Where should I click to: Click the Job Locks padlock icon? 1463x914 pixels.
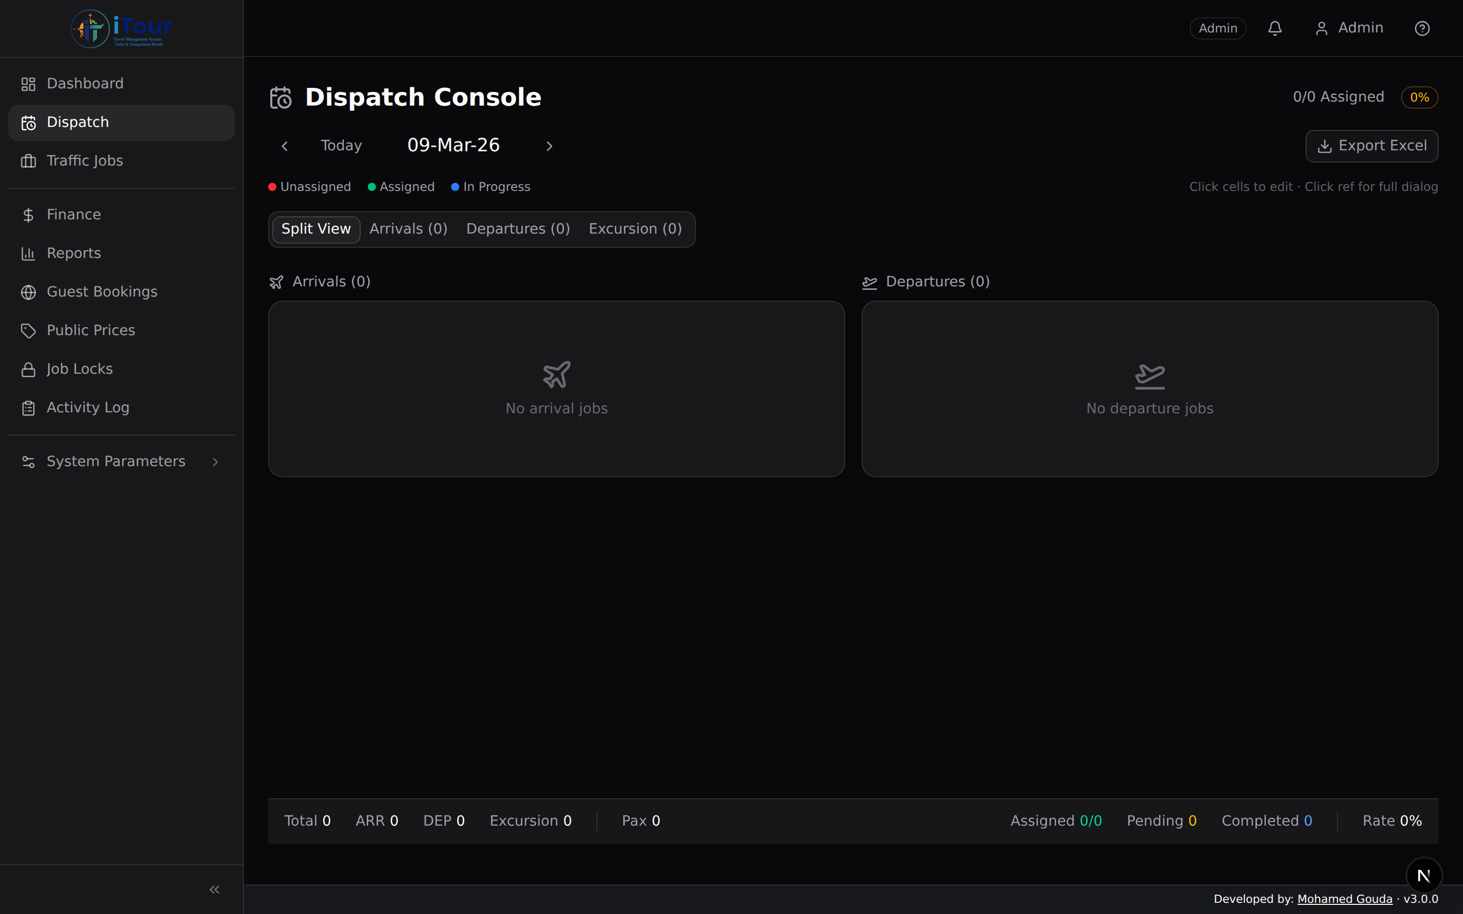(28, 368)
